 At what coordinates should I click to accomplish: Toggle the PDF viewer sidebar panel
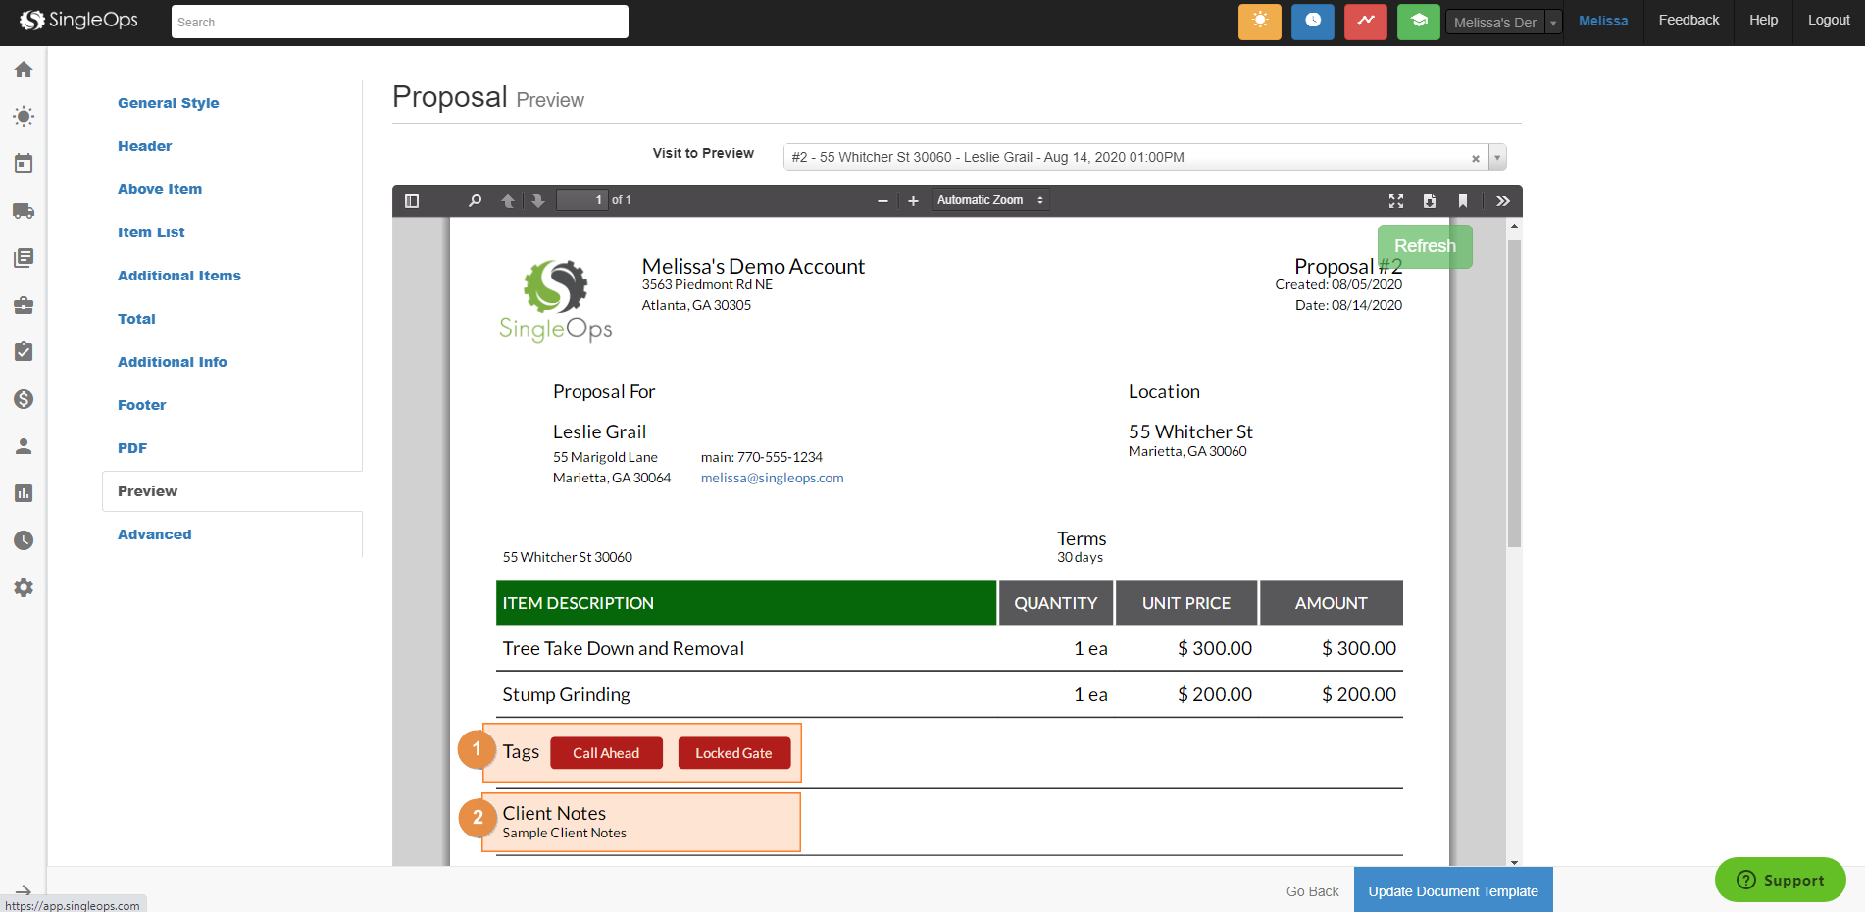tap(412, 201)
